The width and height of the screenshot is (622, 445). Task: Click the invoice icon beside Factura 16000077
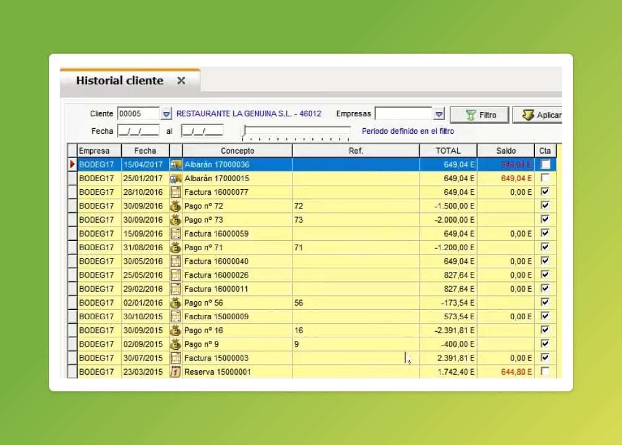[175, 192]
